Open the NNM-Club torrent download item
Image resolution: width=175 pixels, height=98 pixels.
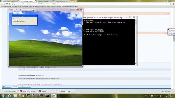pyautogui.click(x=9, y=91)
